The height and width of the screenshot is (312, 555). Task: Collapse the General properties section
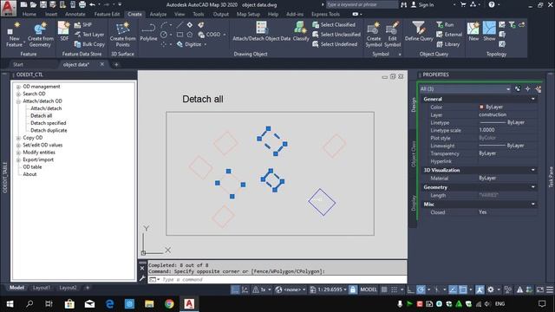(533, 99)
